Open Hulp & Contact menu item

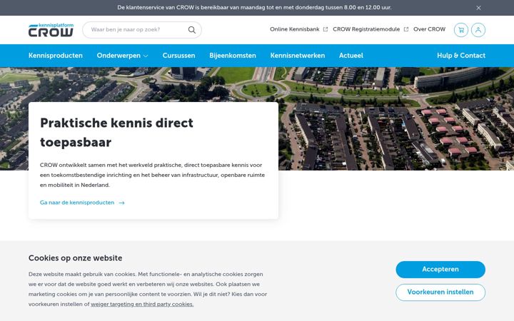click(461, 56)
